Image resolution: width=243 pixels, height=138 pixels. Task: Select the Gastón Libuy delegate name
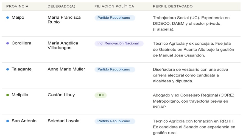tap(61, 95)
